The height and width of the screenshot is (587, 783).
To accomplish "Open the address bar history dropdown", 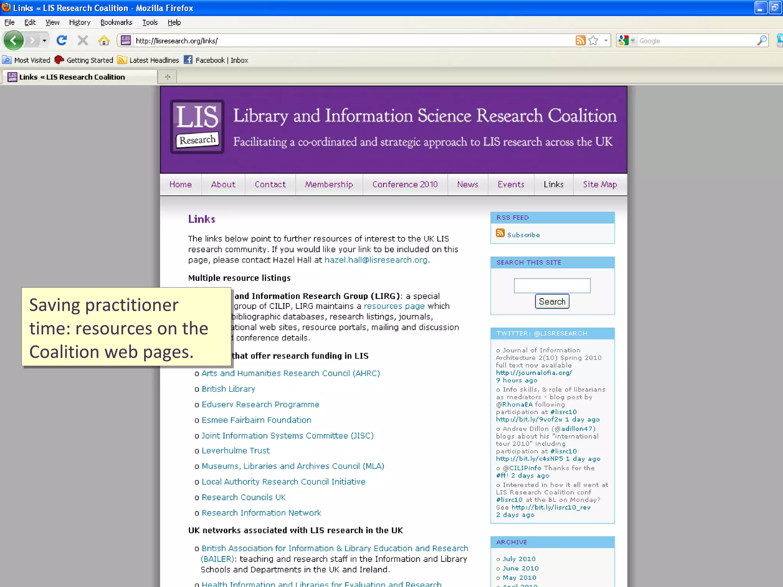I will point(606,41).
